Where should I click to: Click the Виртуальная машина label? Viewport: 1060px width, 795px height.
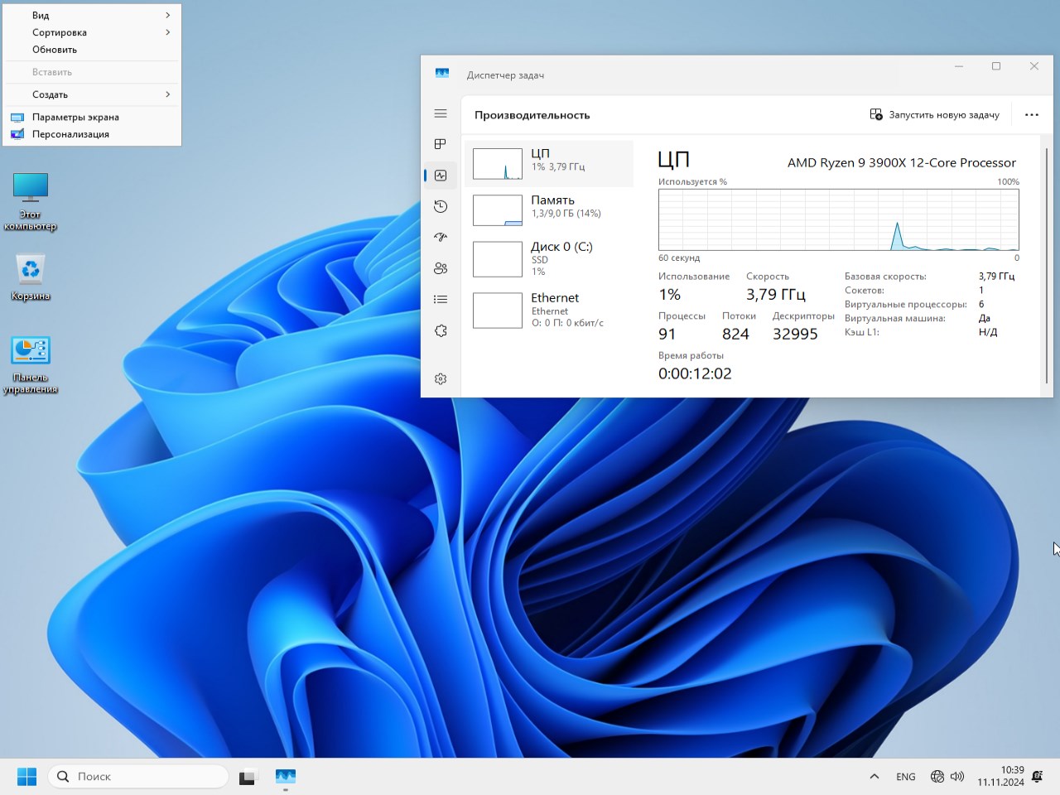pyautogui.click(x=894, y=318)
